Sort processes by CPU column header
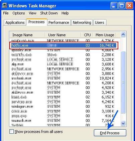Image resolution: width=135 pixels, height=141 pixels. pos(87,35)
